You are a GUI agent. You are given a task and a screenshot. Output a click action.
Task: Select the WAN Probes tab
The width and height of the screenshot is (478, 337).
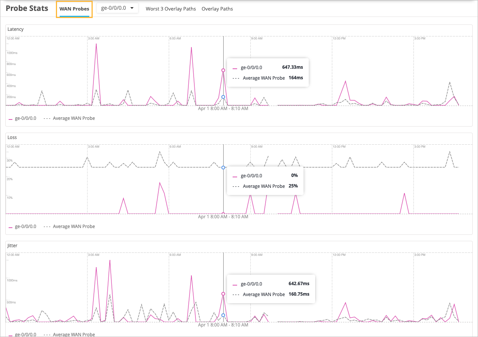(x=74, y=9)
